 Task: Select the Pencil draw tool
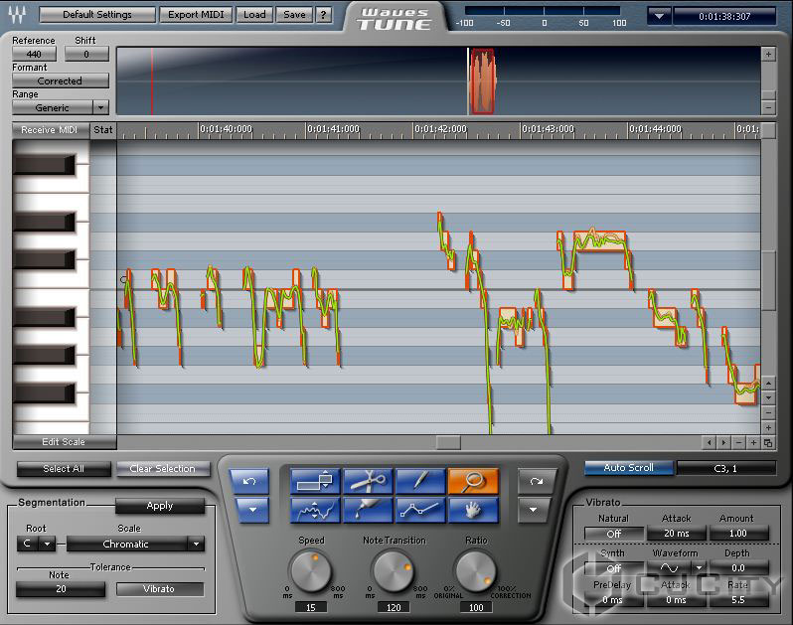pyautogui.click(x=420, y=482)
